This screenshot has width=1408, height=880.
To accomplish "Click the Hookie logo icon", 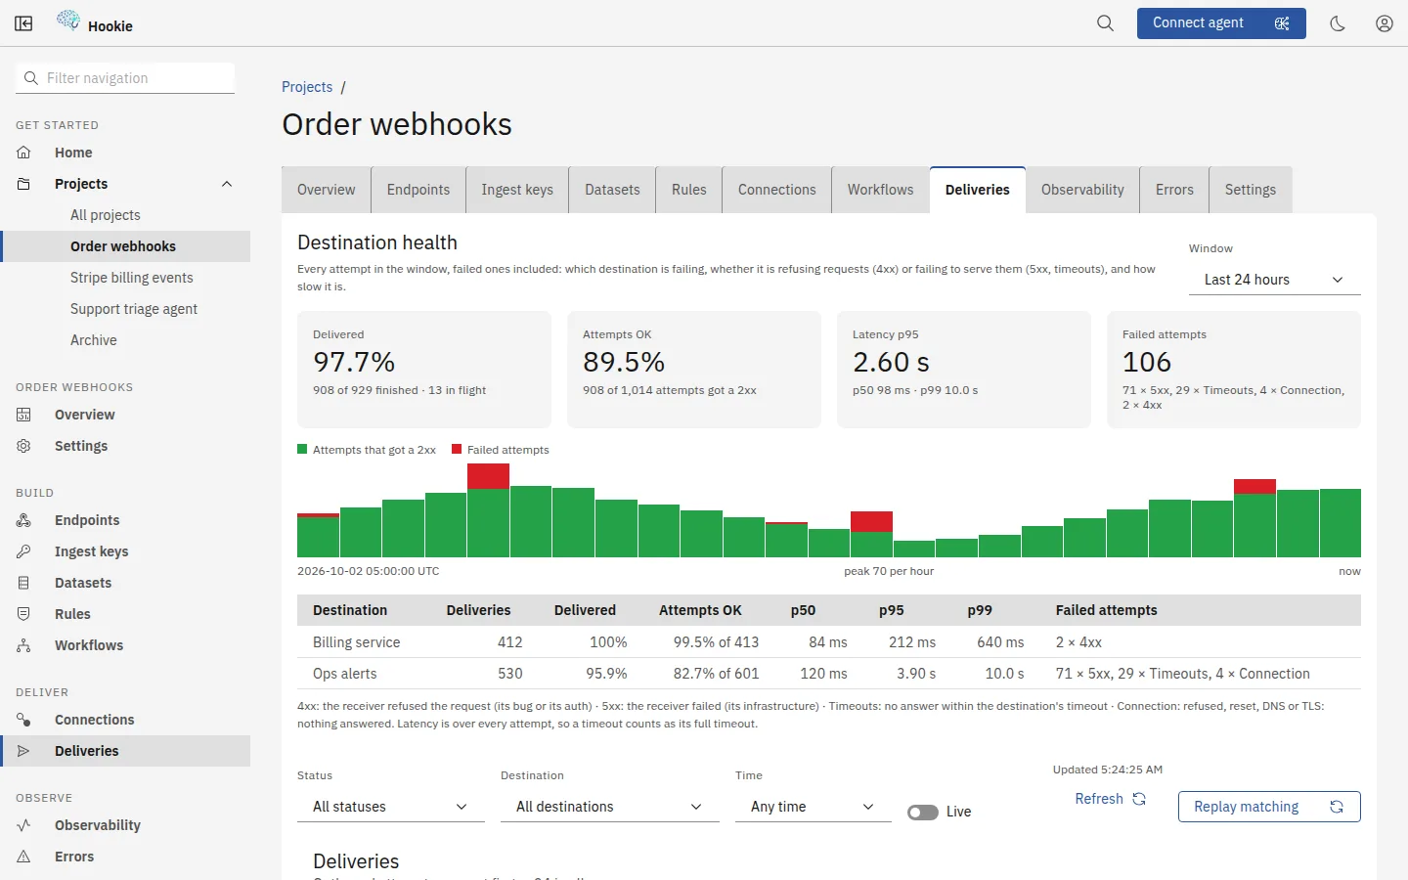I will 68,20.
